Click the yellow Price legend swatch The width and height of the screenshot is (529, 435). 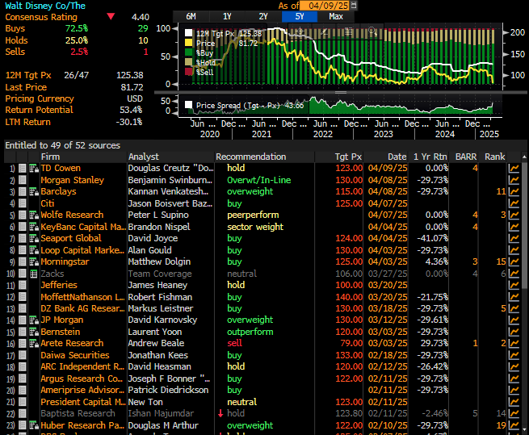189,43
